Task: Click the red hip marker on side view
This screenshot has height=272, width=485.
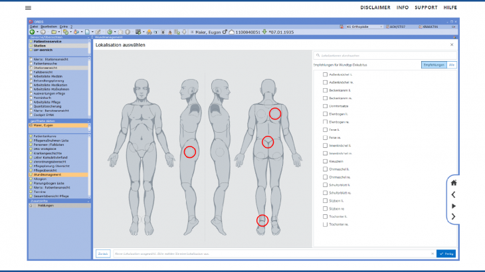Action: (190, 152)
